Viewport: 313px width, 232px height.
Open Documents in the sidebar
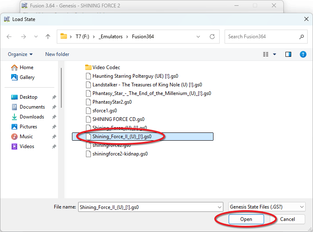click(28, 107)
